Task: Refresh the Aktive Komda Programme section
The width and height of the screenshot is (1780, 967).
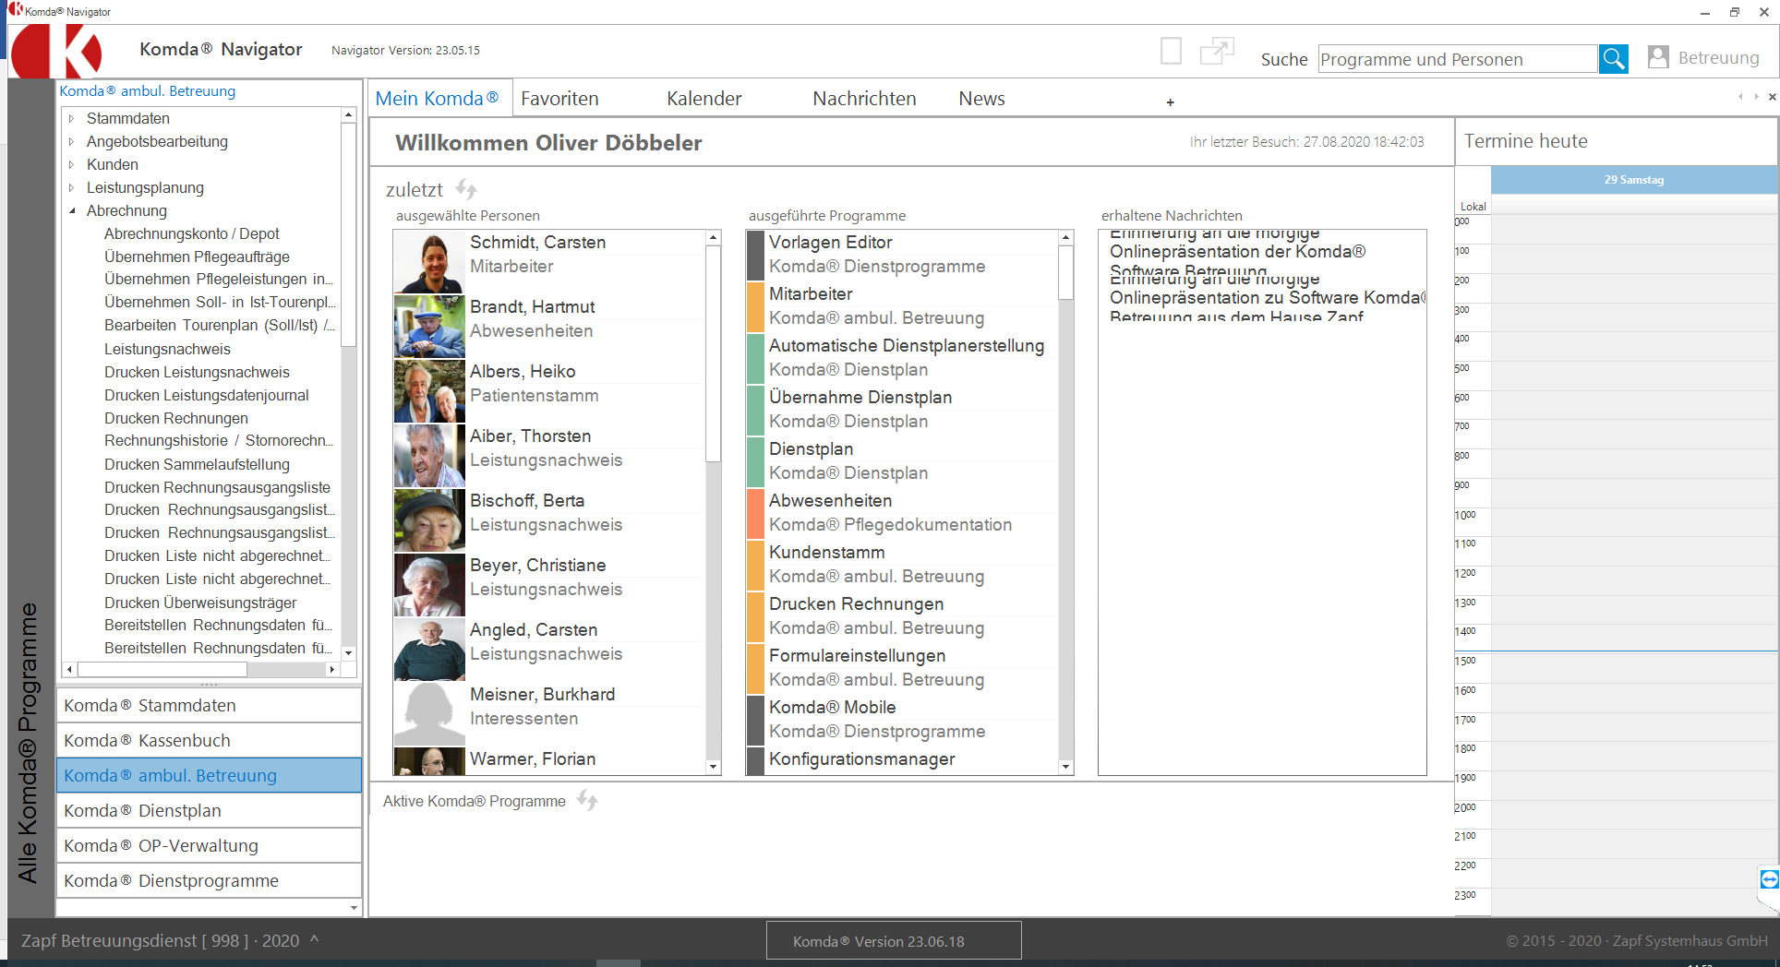Action: 587,800
